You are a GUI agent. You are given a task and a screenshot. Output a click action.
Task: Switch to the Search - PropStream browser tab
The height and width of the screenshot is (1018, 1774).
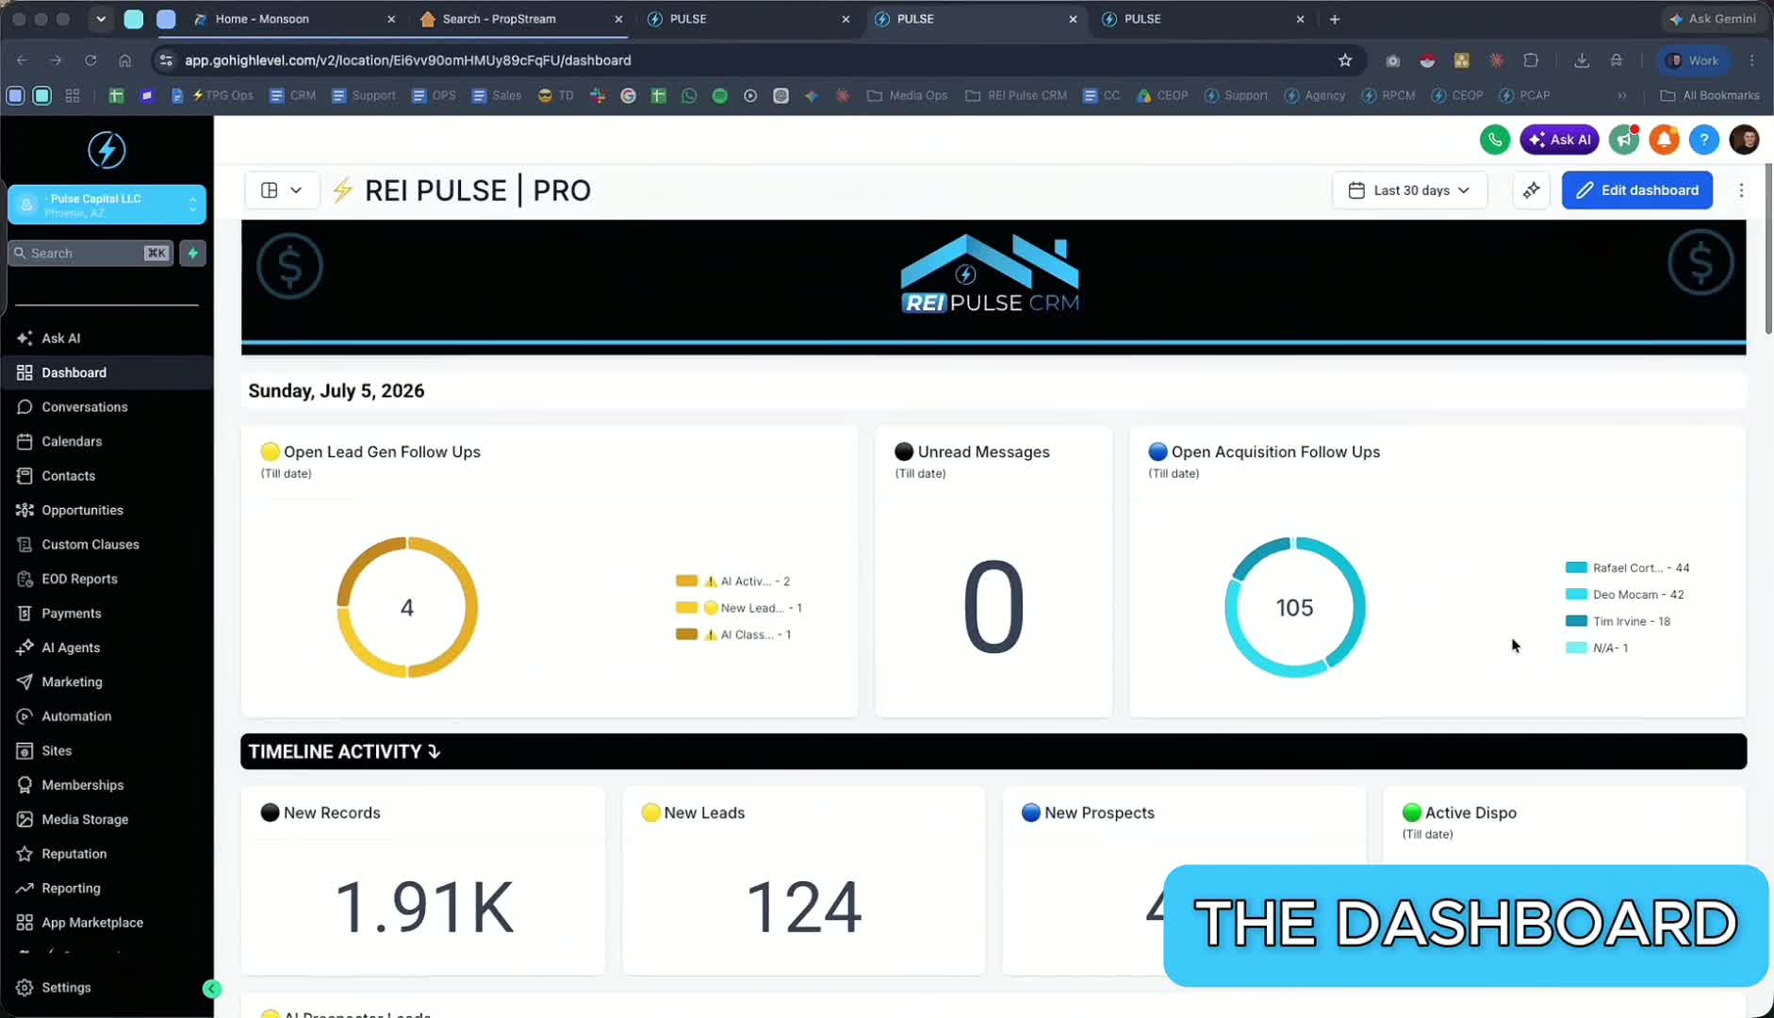[x=521, y=19]
